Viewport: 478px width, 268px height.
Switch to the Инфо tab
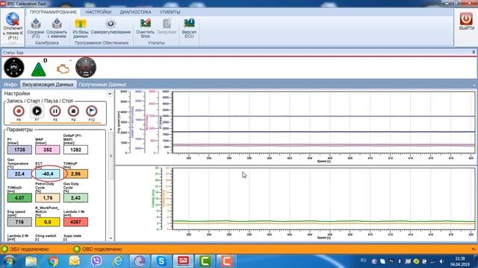pos(10,84)
